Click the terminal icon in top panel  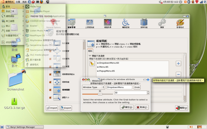pyautogui.click(x=38, y=2)
